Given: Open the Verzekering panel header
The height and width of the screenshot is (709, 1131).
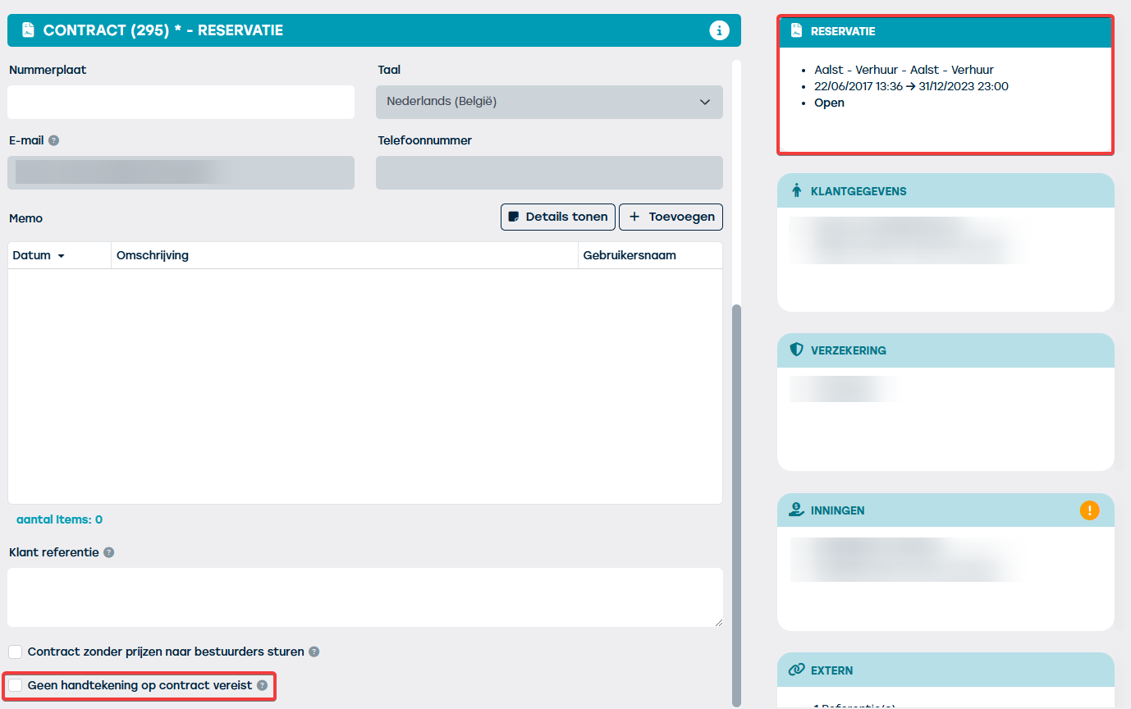Looking at the screenshot, I should point(946,350).
